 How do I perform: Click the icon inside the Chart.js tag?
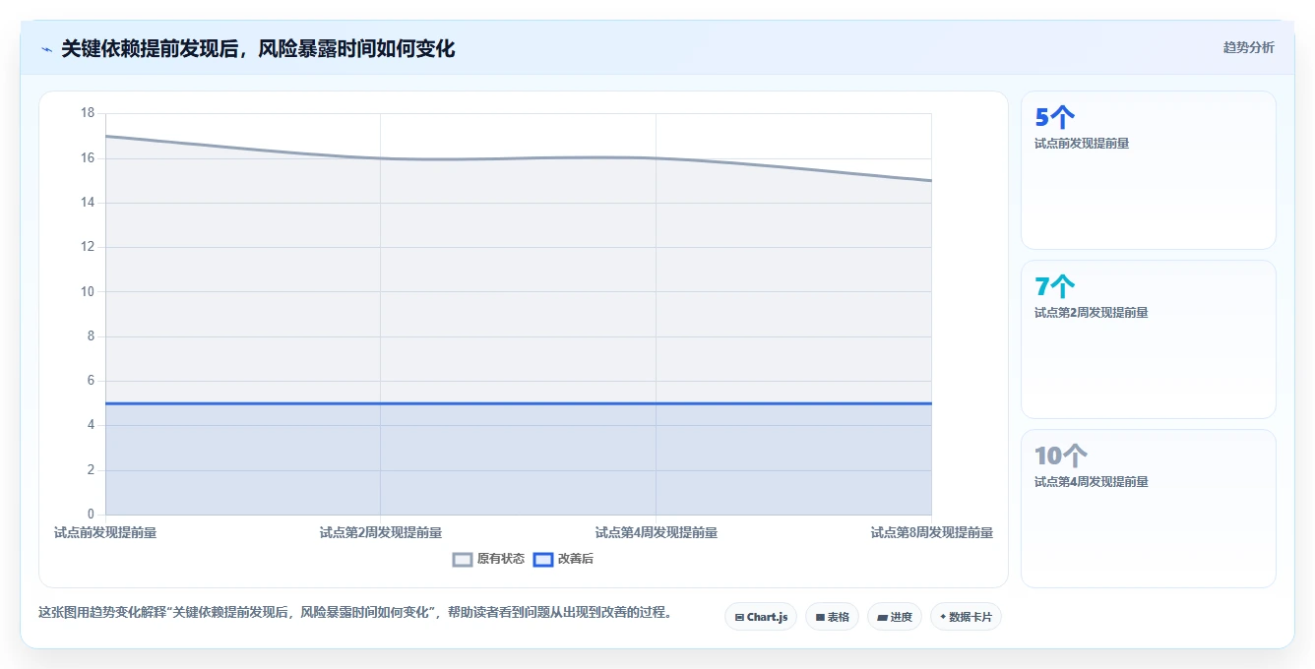tap(739, 618)
